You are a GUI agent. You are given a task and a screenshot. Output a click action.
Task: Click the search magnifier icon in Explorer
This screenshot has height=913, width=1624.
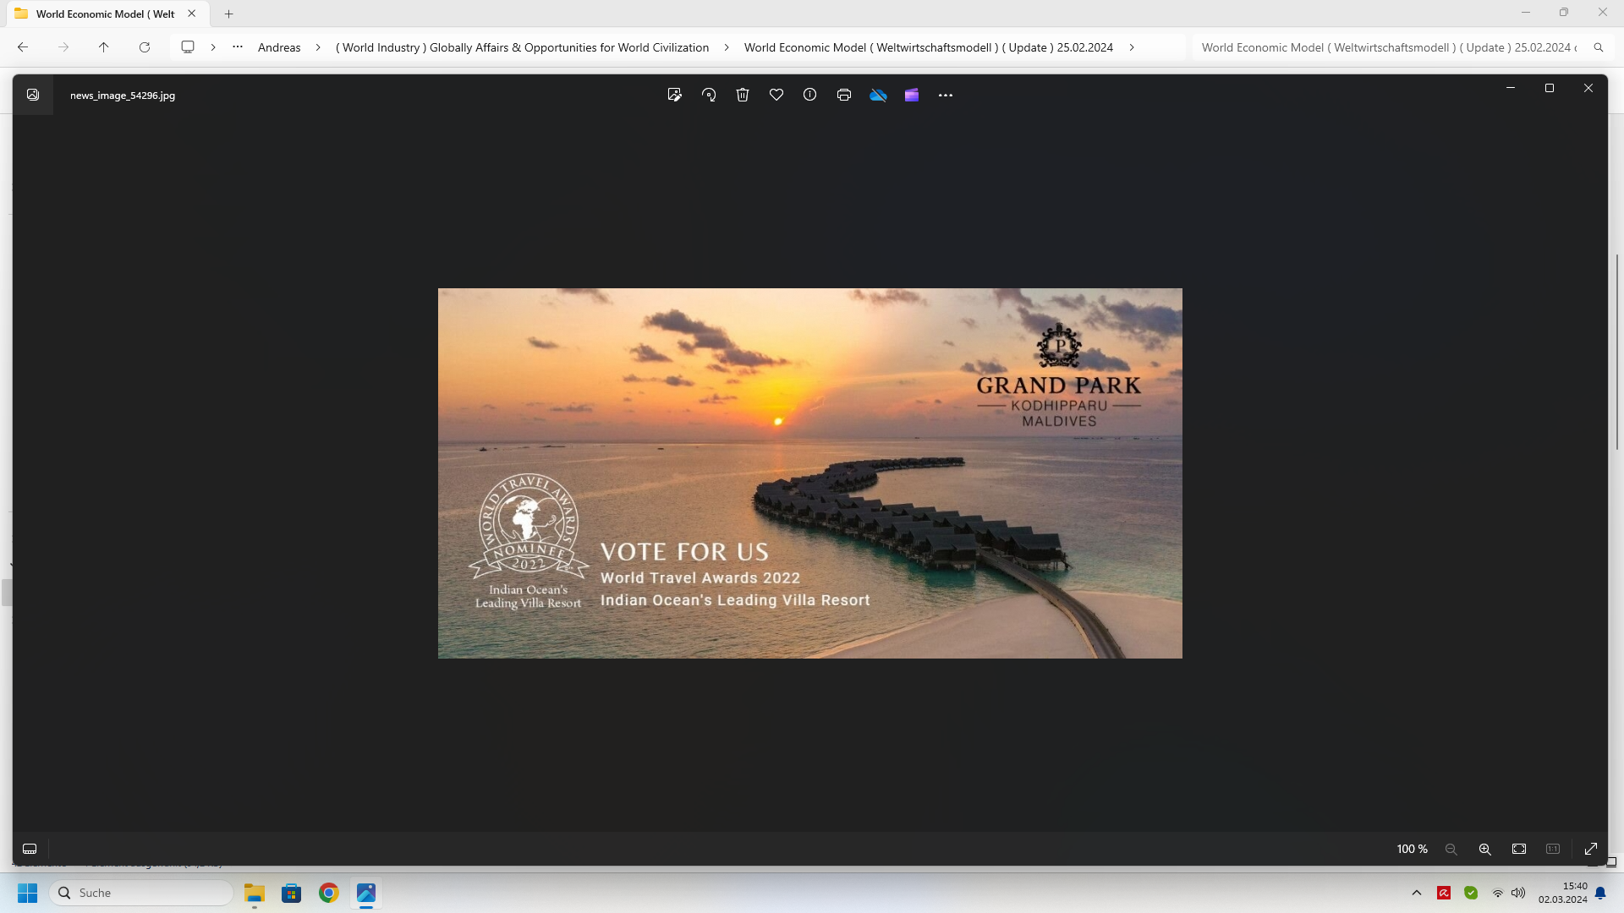coord(1599,47)
